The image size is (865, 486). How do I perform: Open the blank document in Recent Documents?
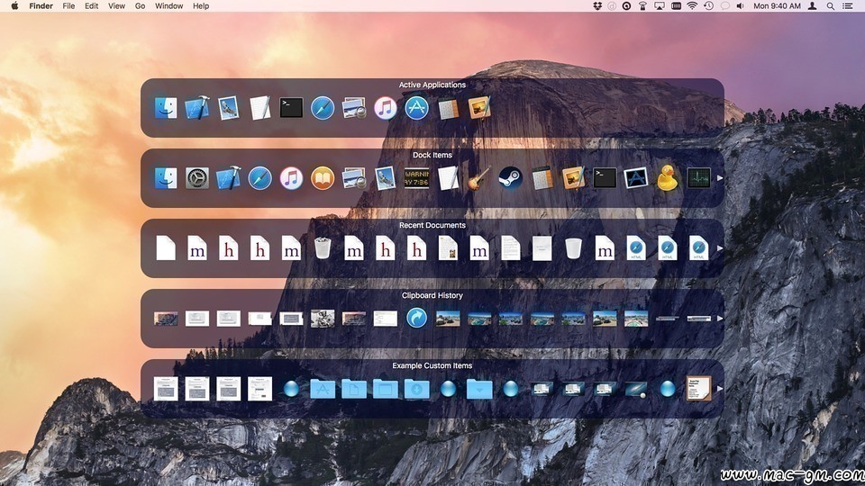coord(166,248)
